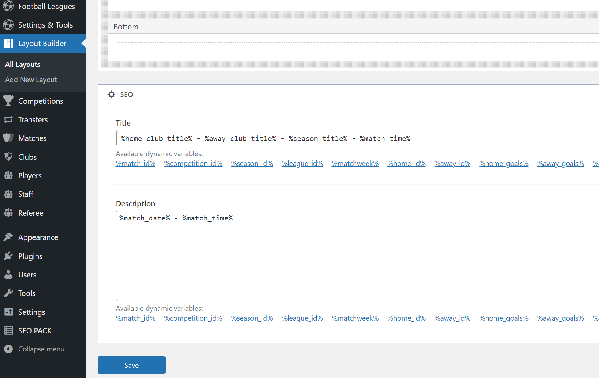Open the Clubs menu label
Screen dimensions: 599x378
pos(27,157)
